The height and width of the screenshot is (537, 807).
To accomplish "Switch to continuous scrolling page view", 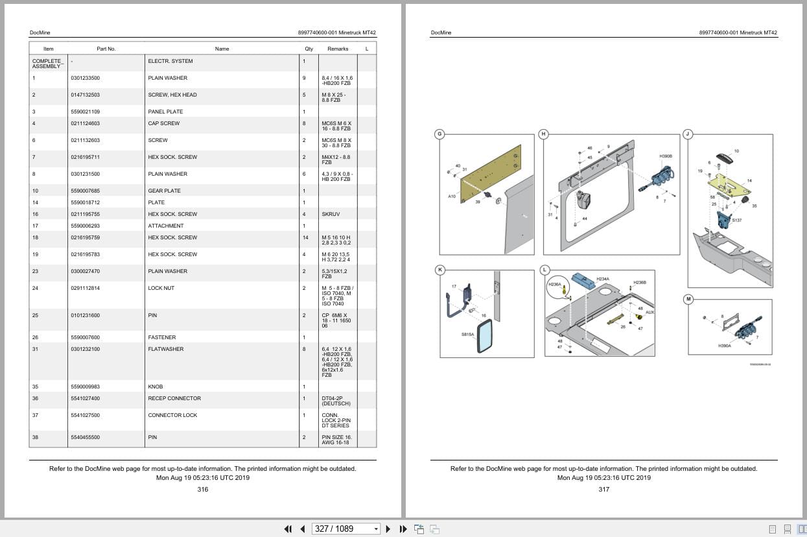I will tap(787, 529).
